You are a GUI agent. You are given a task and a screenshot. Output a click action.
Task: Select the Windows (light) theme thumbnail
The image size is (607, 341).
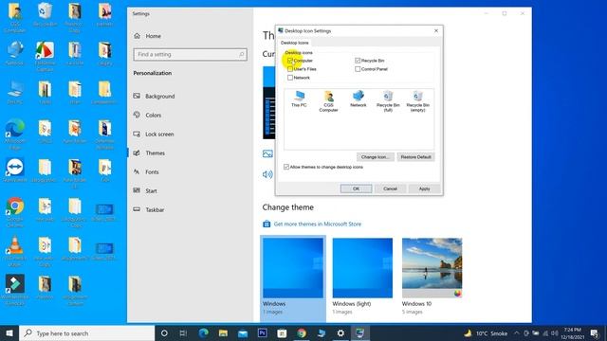coord(362,268)
